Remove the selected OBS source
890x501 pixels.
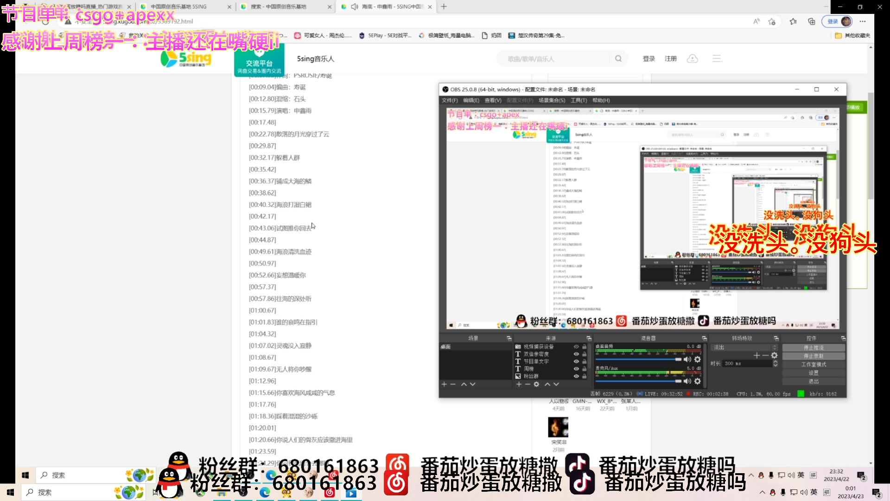click(528, 384)
